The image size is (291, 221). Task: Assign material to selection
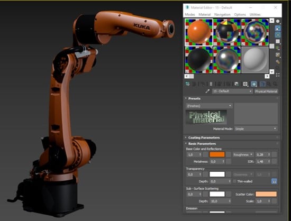(203, 84)
